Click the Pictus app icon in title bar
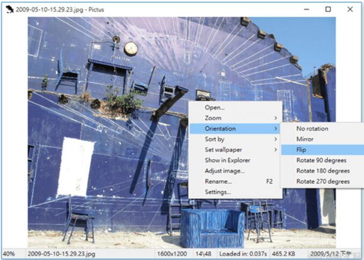364x260 pixels. [x=9, y=9]
